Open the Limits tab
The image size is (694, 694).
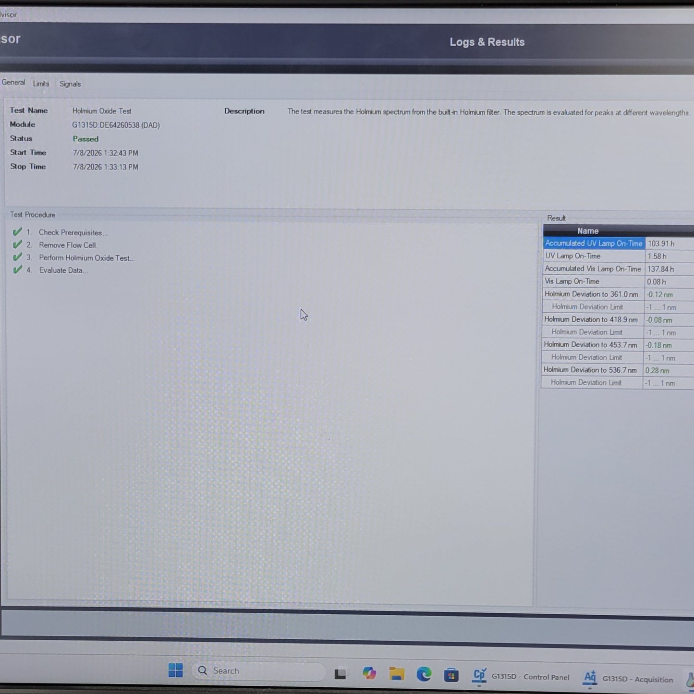pos(41,84)
